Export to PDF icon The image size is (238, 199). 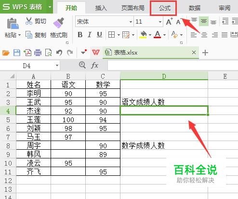27,53
